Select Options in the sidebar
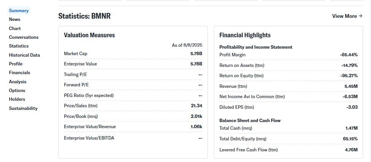371x162 pixels. click(x=17, y=91)
